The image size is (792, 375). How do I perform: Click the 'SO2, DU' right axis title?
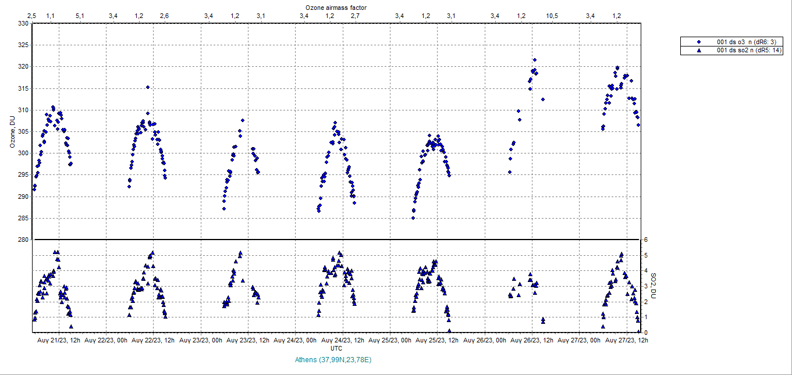click(x=653, y=286)
